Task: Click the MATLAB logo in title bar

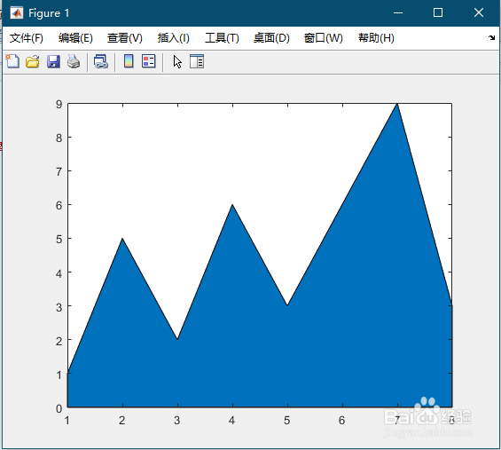Action: click(x=16, y=13)
